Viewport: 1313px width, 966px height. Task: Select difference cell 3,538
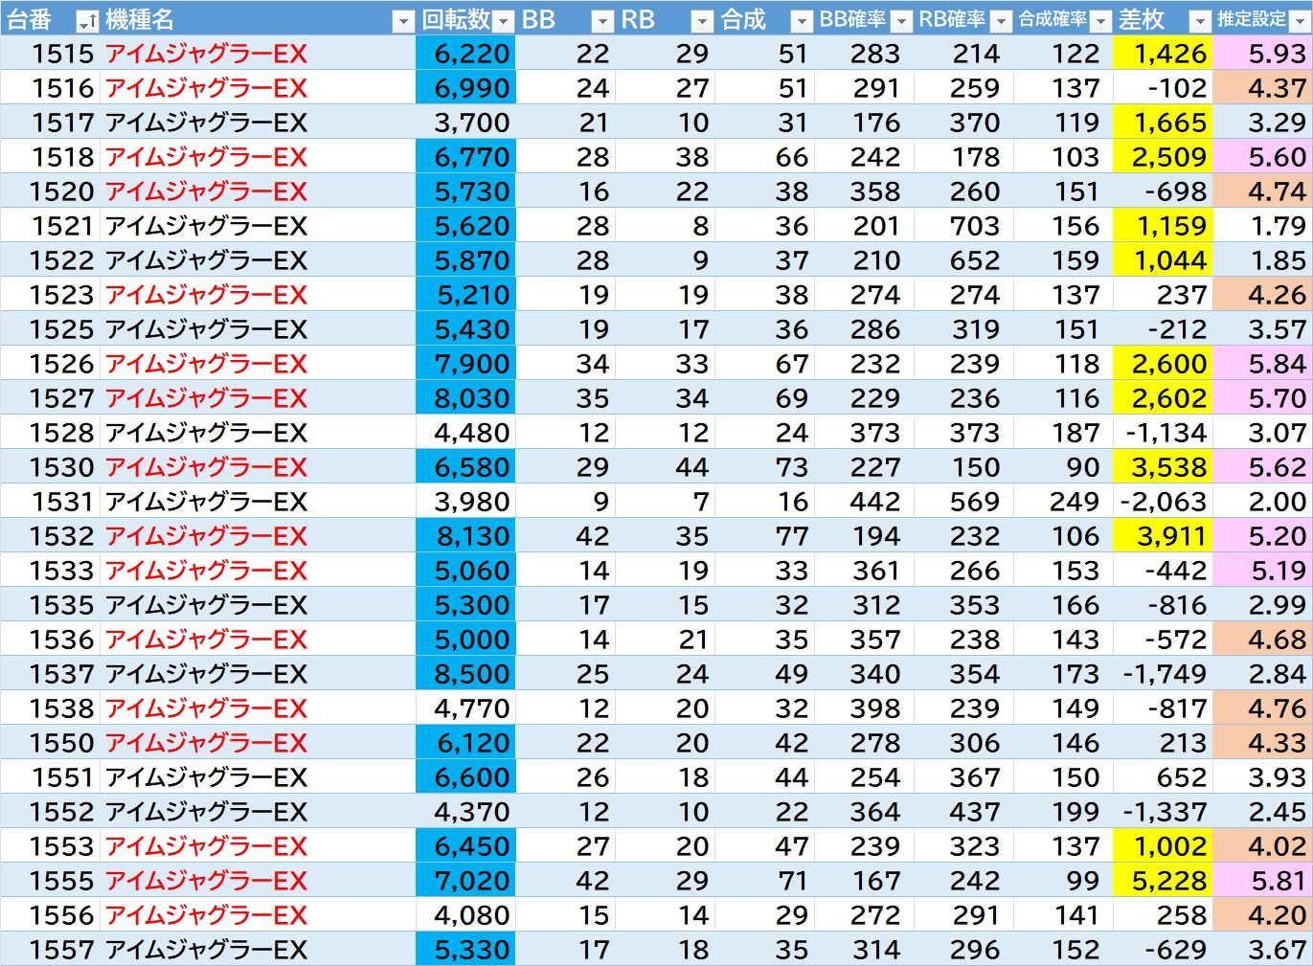tap(1163, 467)
